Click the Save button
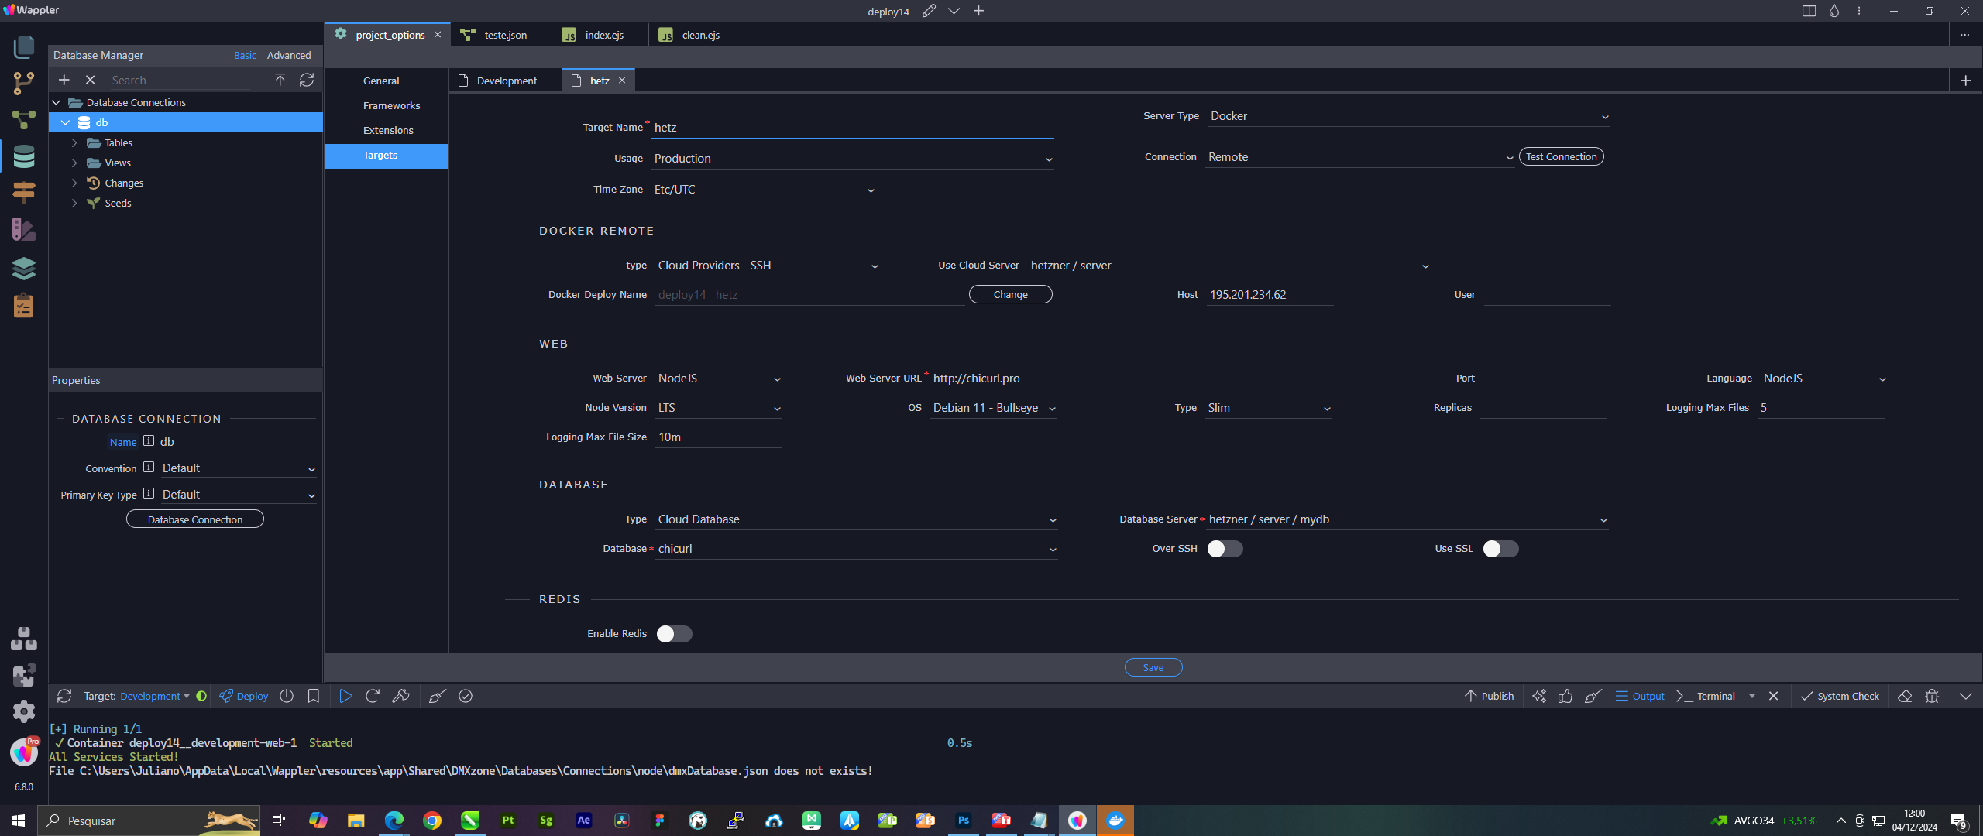 coord(1153,667)
